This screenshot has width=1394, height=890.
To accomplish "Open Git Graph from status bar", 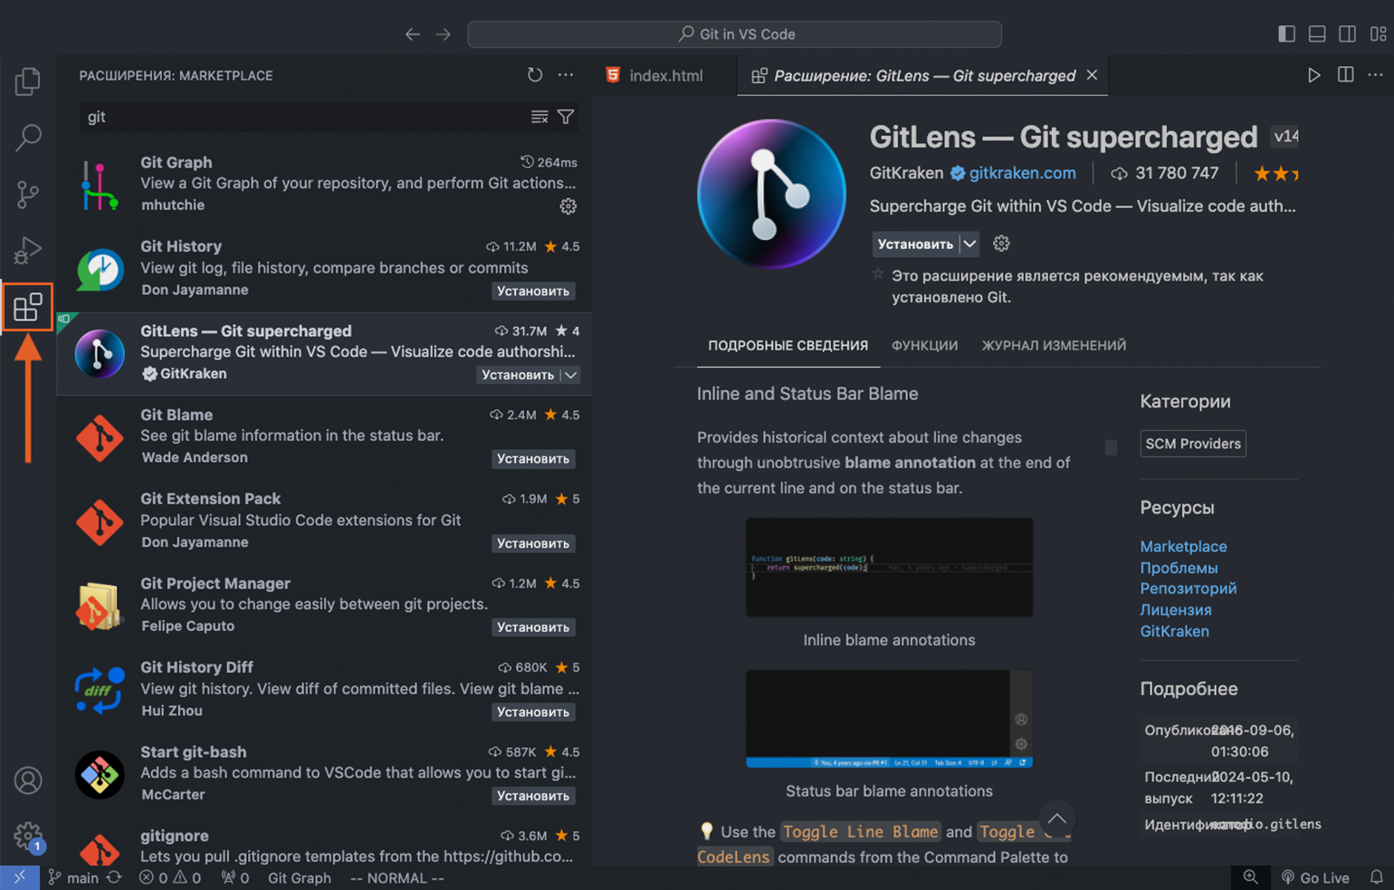I will tap(300, 877).
